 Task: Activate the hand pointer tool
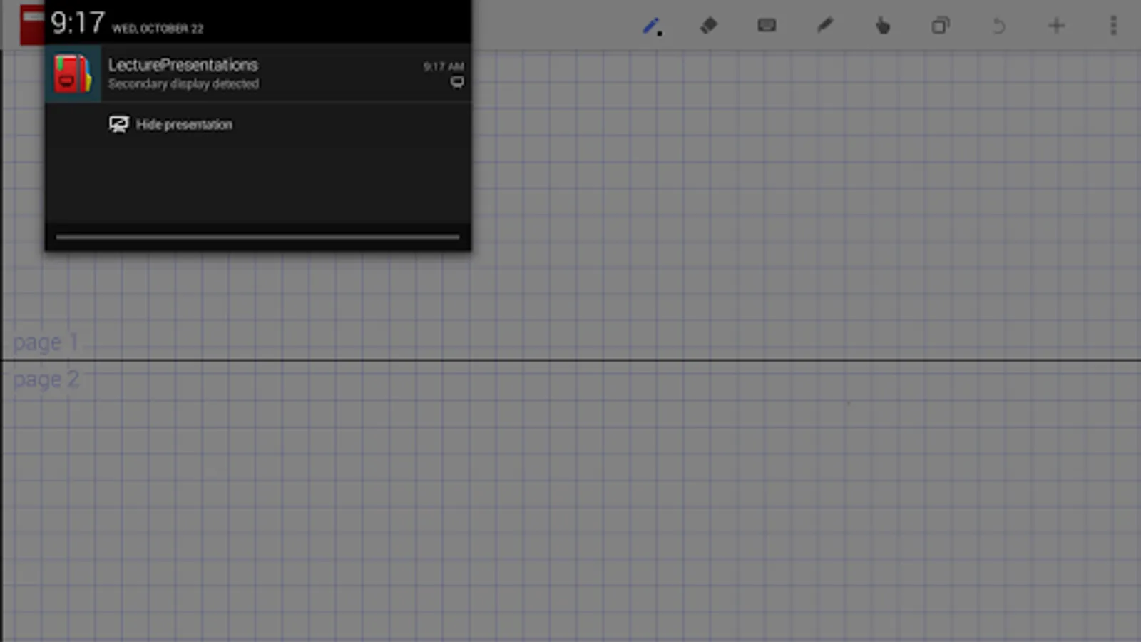pos(883,26)
